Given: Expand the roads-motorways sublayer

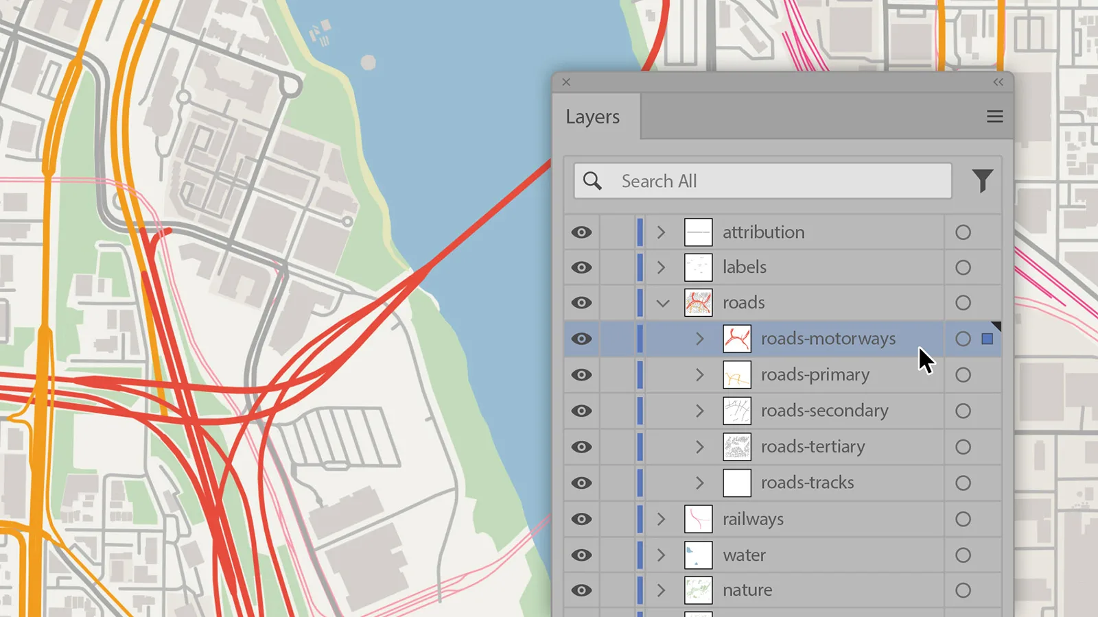Looking at the screenshot, I should pos(700,339).
